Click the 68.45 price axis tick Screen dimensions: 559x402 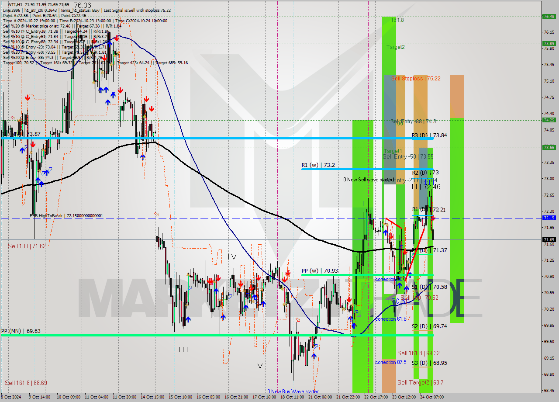tap(549, 390)
